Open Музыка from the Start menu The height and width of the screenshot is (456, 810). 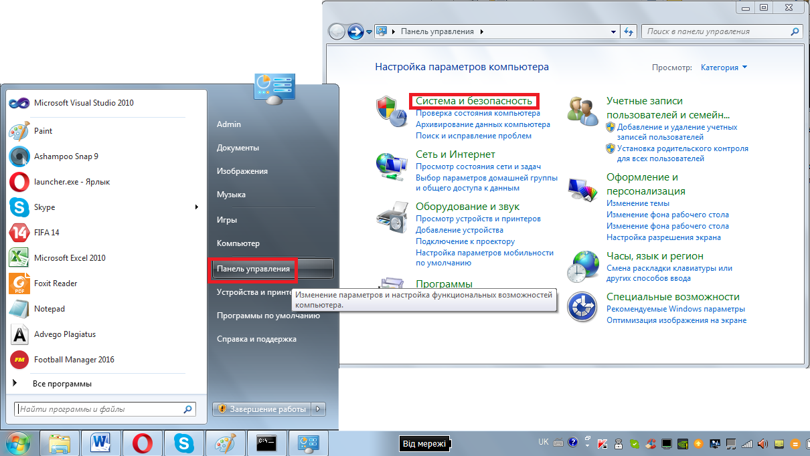pos(231,195)
